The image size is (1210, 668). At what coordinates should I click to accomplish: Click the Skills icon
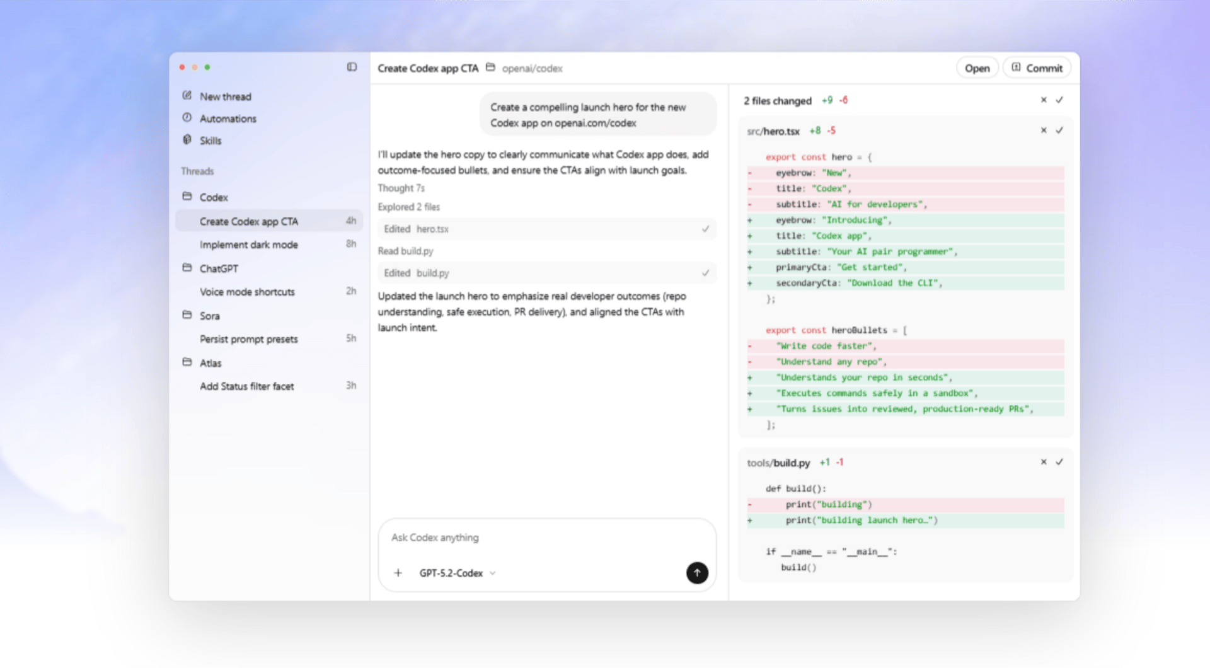coord(187,140)
